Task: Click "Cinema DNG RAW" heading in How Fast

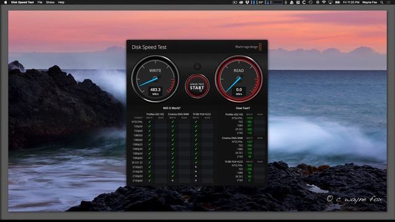Action: [x=232, y=138]
